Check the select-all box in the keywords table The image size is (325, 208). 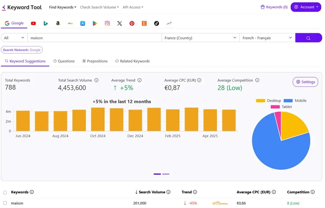(x=5, y=192)
